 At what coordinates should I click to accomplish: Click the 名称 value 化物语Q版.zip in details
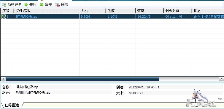(x=27, y=87)
